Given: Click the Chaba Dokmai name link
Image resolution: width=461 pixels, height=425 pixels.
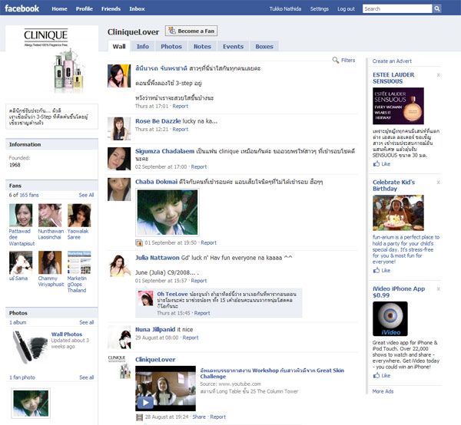Looking at the screenshot, I should [157, 182].
